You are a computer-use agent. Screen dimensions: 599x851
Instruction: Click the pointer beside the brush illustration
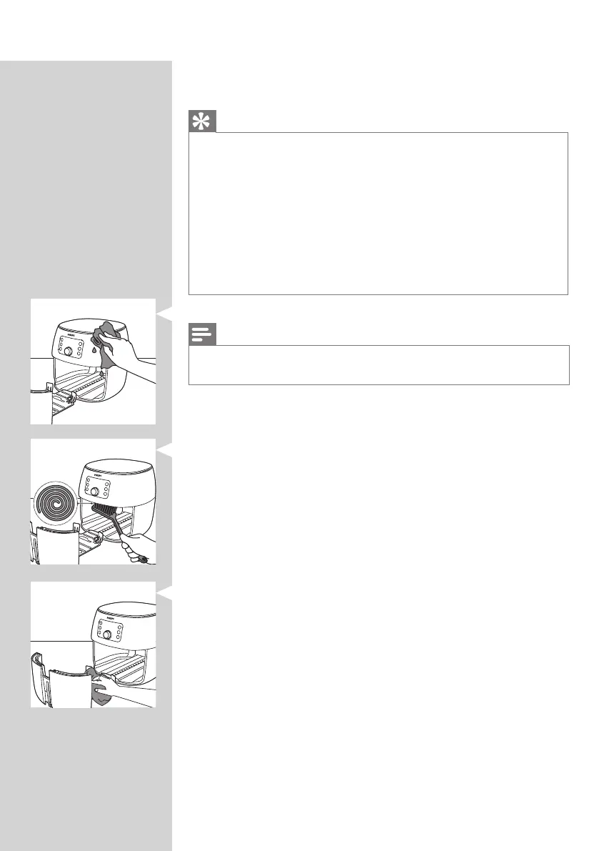pyautogui.click(x=165, y=450)
